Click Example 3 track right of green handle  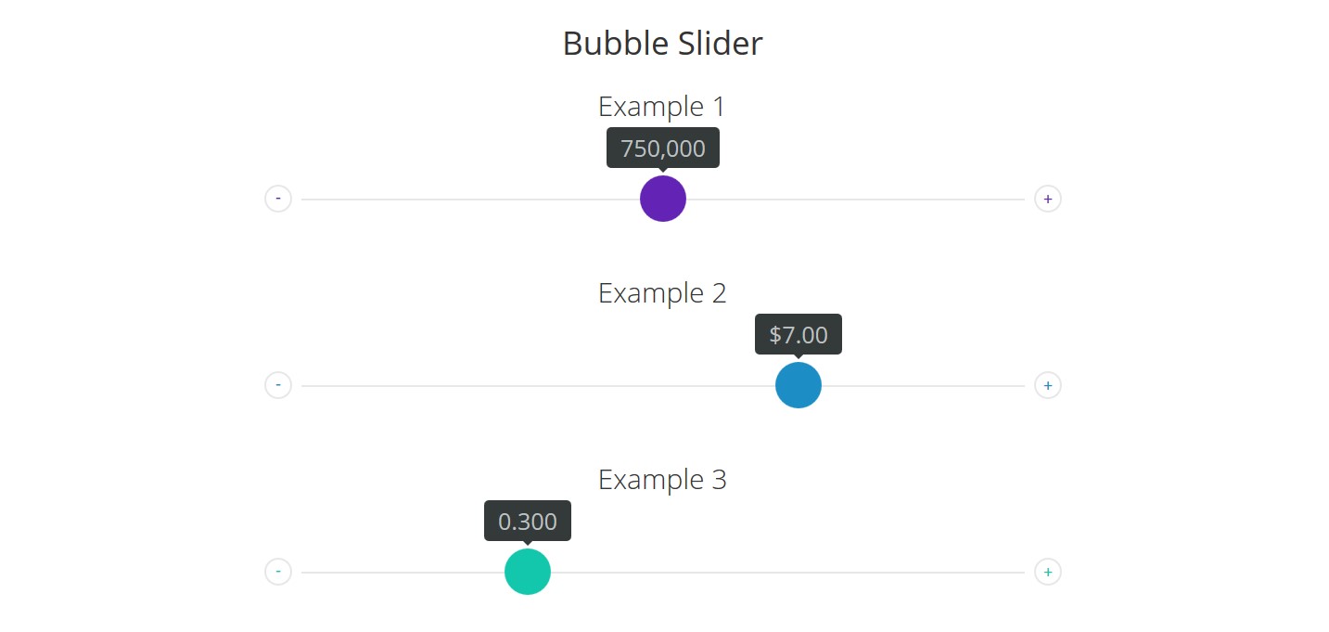coord(788,573)
